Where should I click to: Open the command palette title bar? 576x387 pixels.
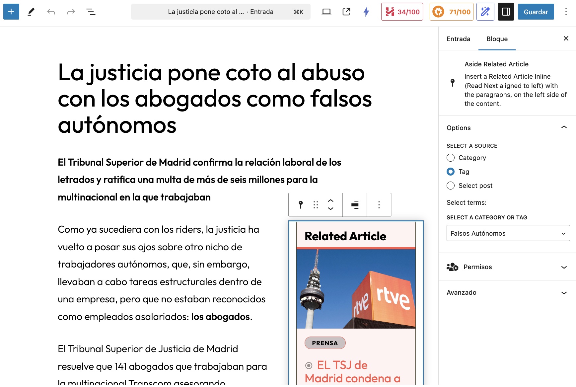(x=221, y=12)
